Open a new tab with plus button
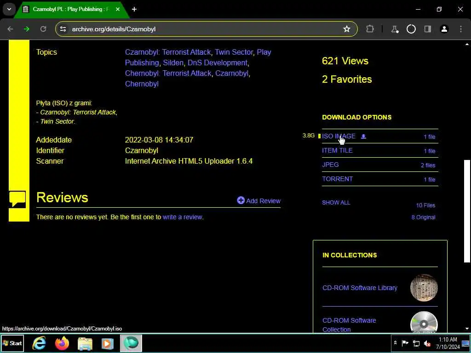The height and width of the screenshot is (353, 471). [x=134, y=9]
